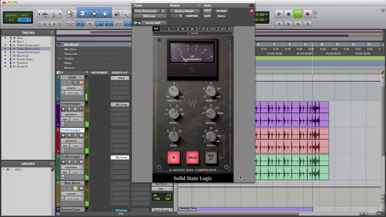Click the Waves Save button
This screenshot has height=217, width=386.
(x=223, y=29)
